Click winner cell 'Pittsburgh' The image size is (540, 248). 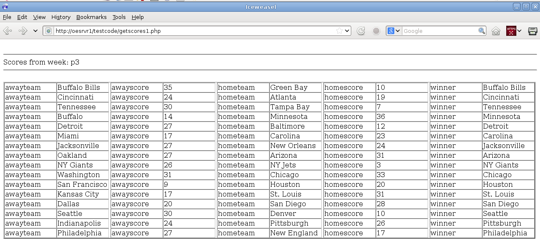click(x=508, y=223)
